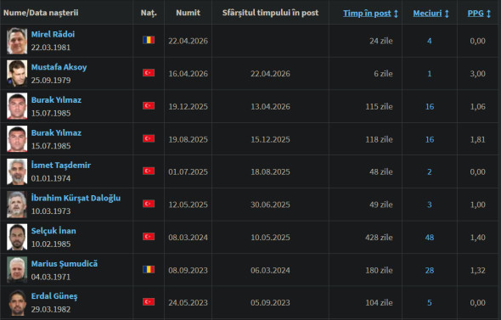Open İsmet Taşdemir's profile link
This screenshot has height=320, width=501.
(60, 166)
